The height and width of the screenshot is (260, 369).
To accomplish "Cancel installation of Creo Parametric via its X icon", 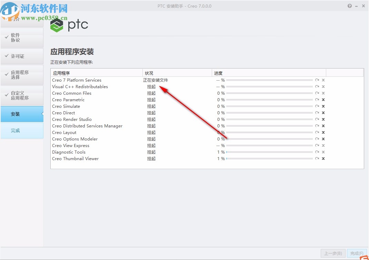I will click(323, 100).
